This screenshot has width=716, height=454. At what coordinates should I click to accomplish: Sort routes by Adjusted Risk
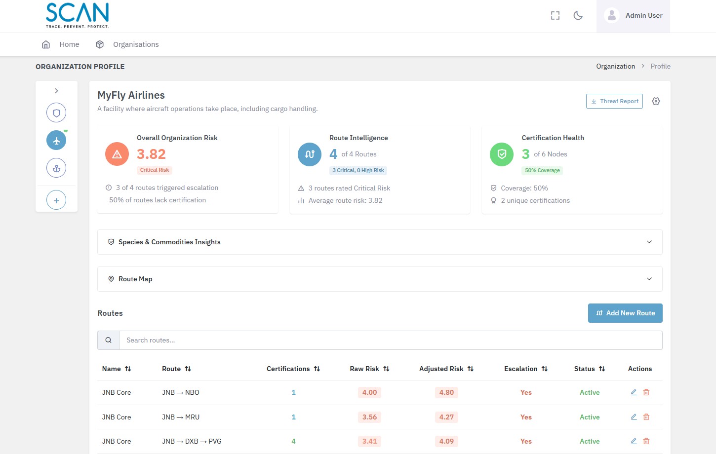470,369
